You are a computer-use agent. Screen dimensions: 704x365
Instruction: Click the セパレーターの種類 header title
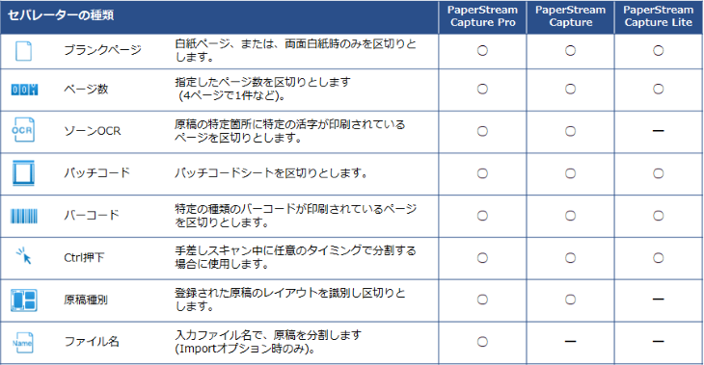(x=61, y=15)
